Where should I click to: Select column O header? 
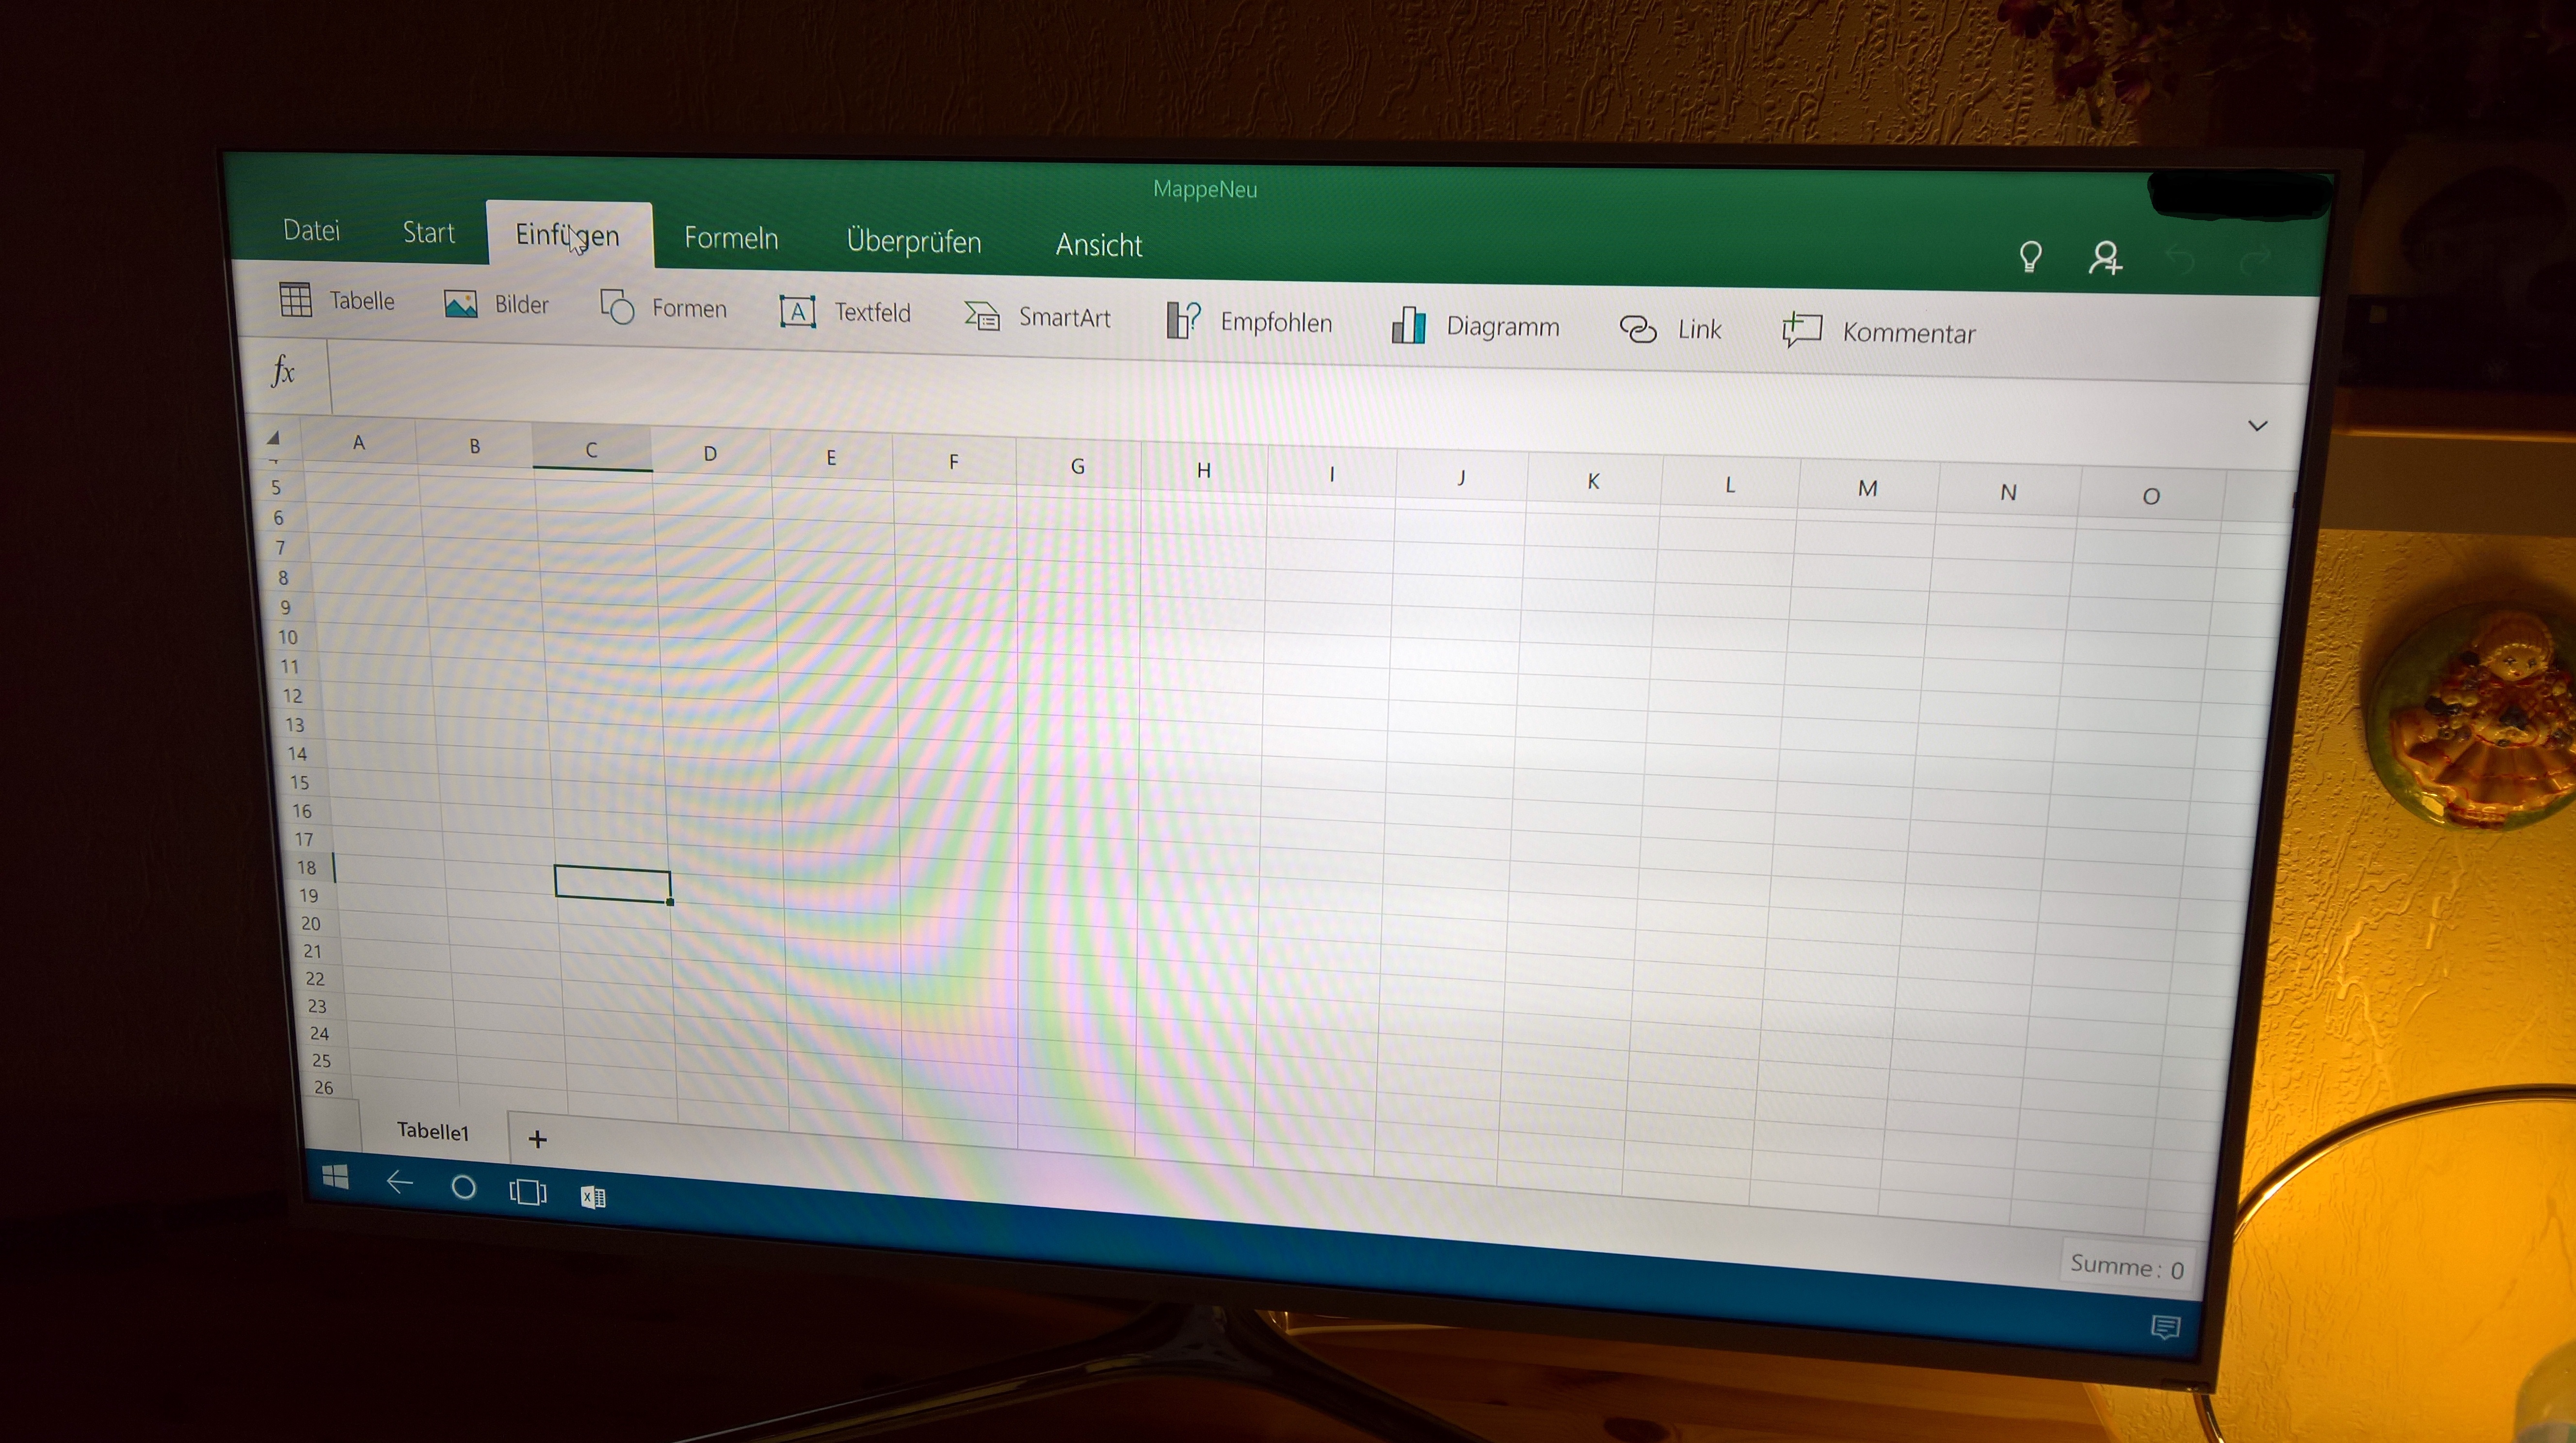click(x=2151, y=496)
